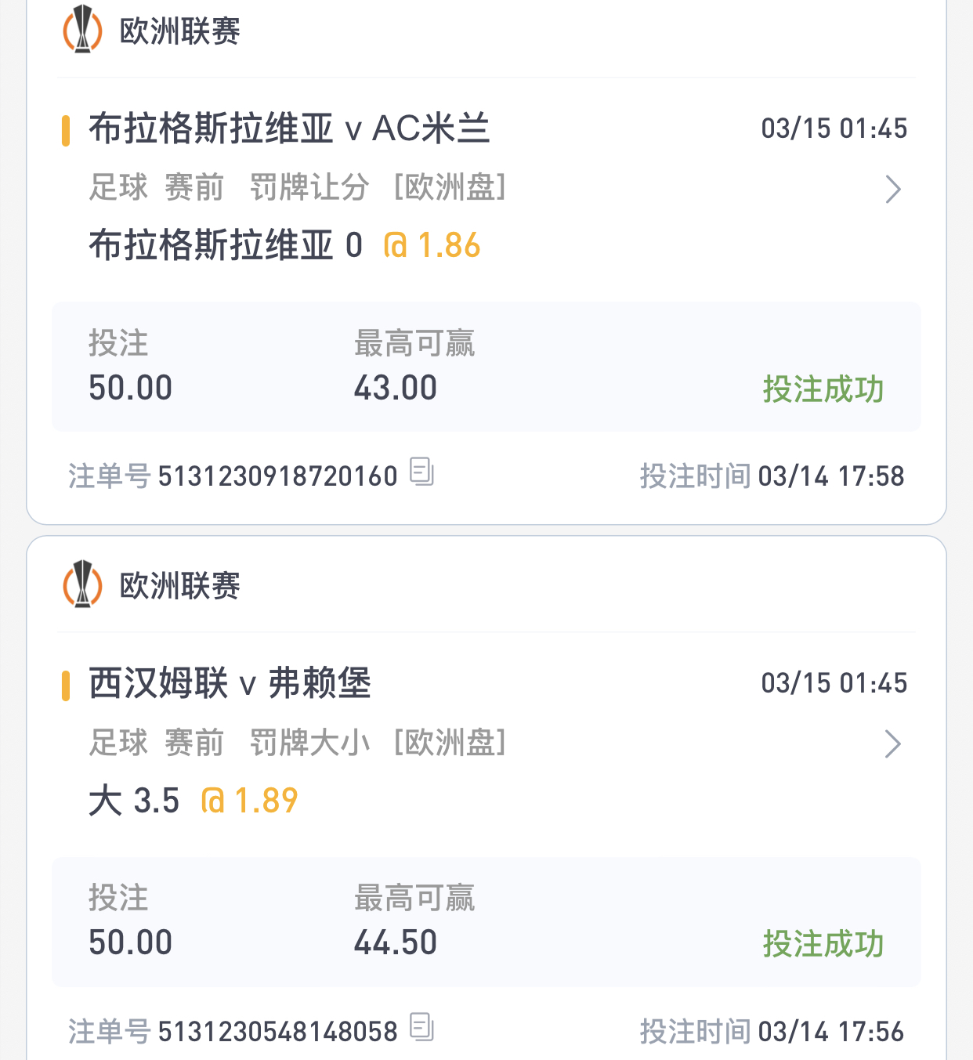Click the 投注成功 status on second bet

tap(823, 944)
